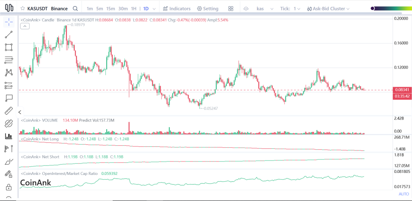
Task: Click the CoinAnk logo icon
Action: pos(9,8)
